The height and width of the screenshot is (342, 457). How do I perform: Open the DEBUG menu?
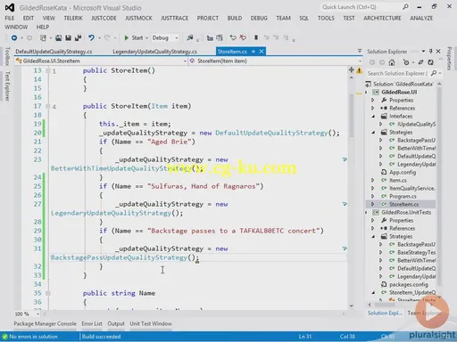pyautogui.click(x=259, y=18)
